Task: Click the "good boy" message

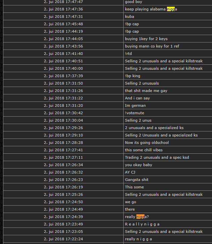Action: pos(133,2)
